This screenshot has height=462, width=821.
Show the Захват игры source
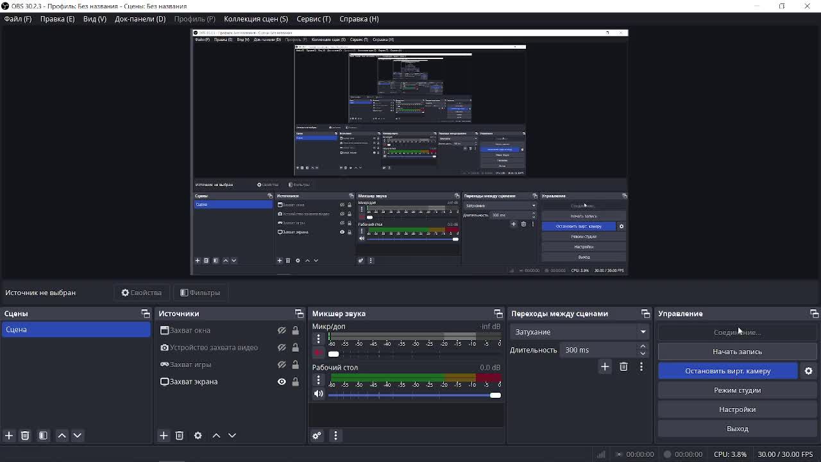pyautogui.click(x=282, y=364)
